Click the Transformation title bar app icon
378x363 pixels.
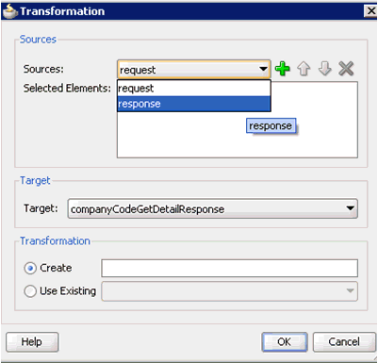pyautogui.click(x=10, y=11)
